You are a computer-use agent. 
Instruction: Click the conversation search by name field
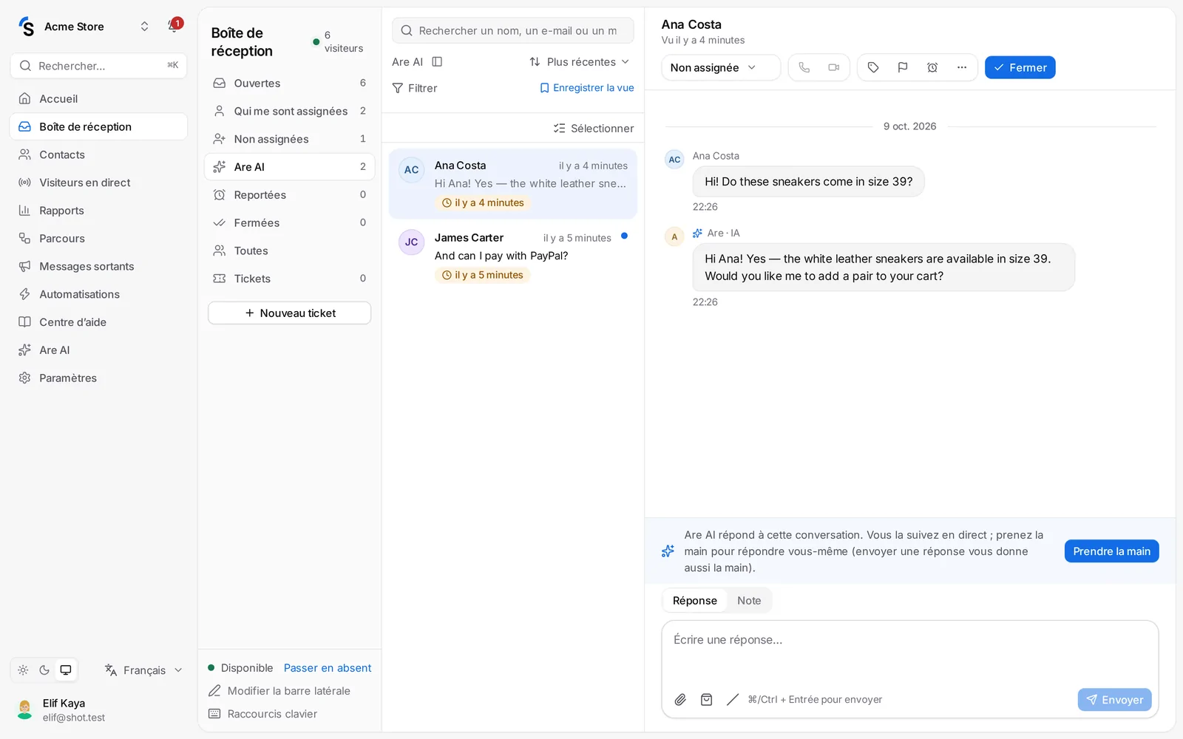[x=513, y=31]
